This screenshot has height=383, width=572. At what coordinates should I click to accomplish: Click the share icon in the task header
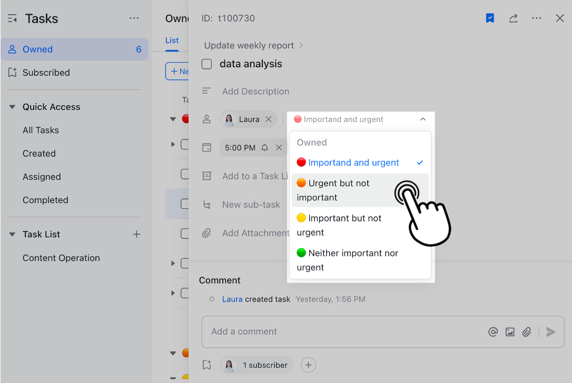[x=513, y=18]
